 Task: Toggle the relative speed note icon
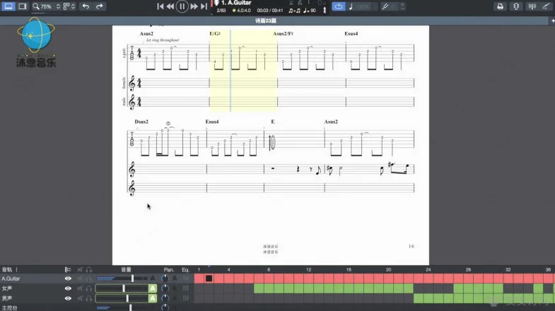(x=351, y=6)
